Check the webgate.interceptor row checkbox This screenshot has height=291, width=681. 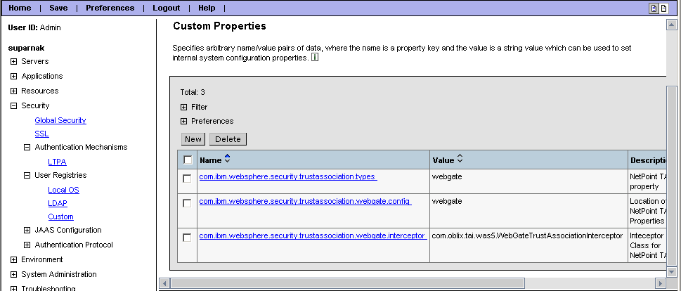[187, 238]
